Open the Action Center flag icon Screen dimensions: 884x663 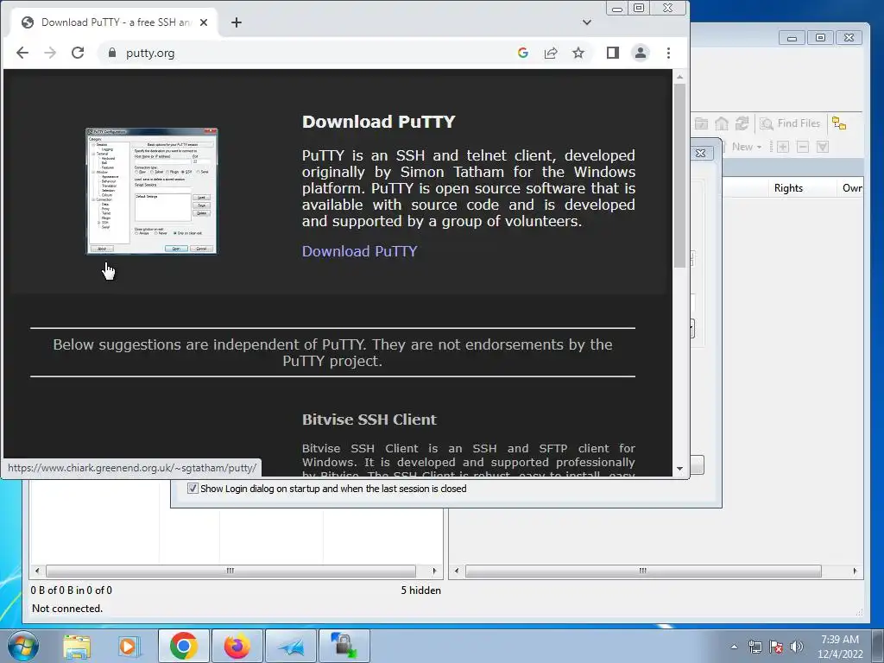pos(776,647)
